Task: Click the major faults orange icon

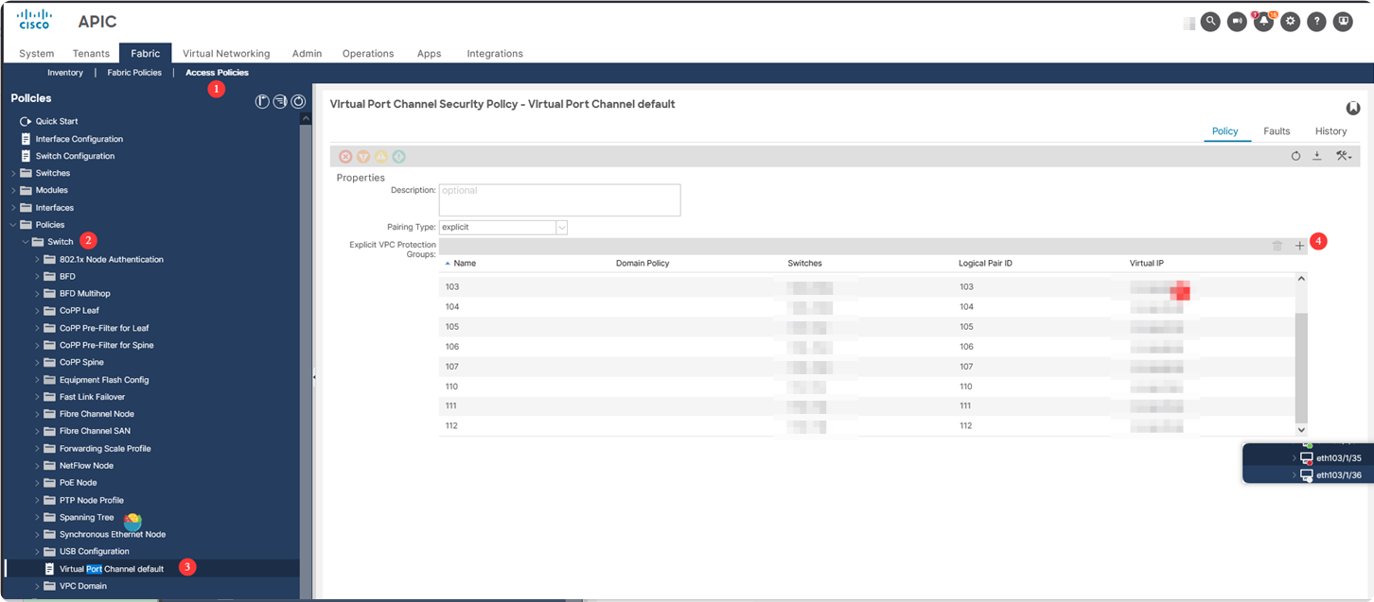Action: [x=363, y=157]
